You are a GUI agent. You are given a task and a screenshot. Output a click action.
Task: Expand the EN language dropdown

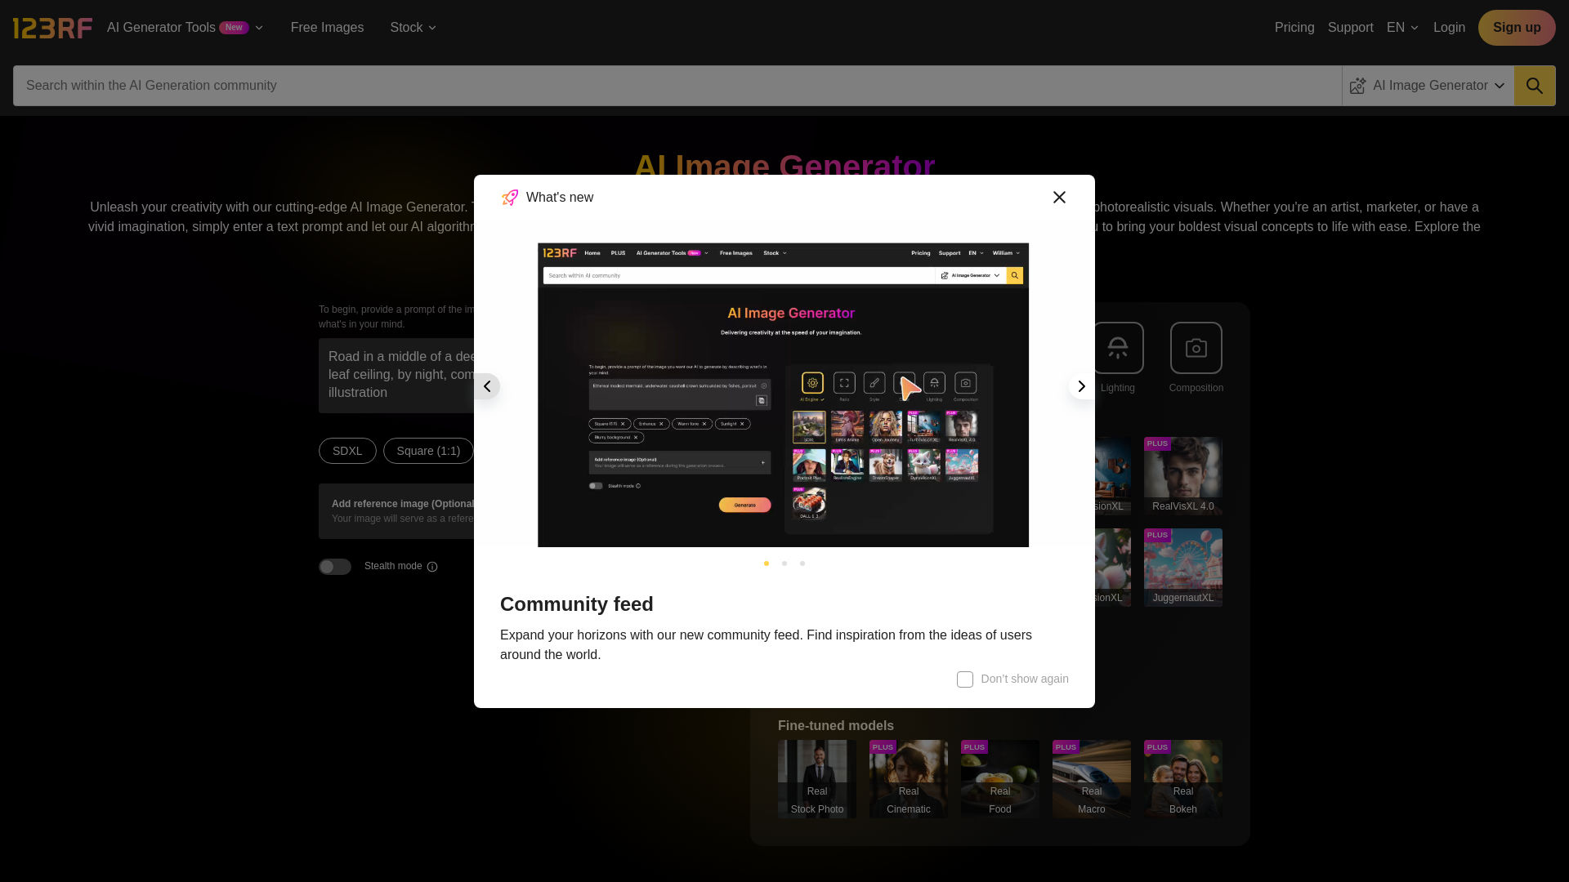pyautogui.click(x=1402, y=27)
